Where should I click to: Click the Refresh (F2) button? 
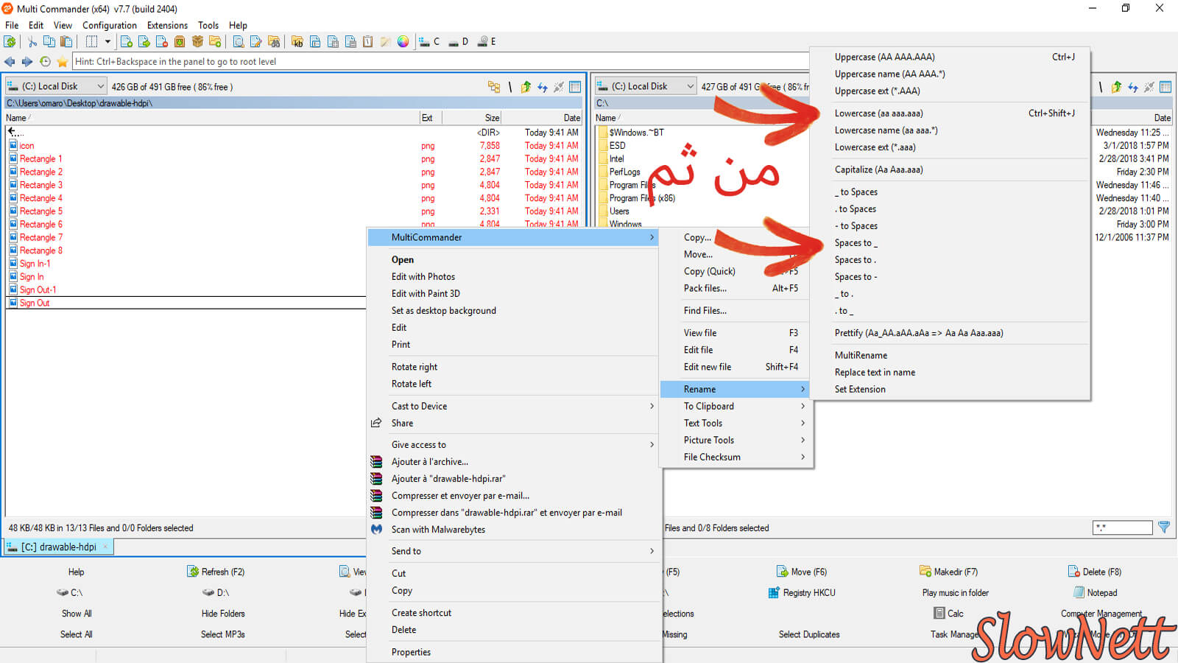(x=216, y=572)
